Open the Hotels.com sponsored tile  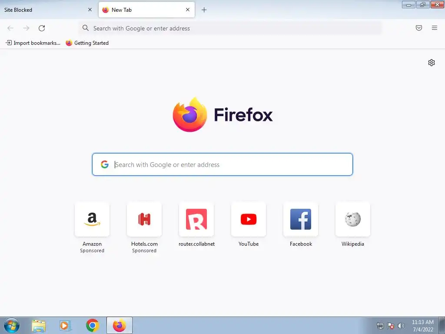pos(144,219)
